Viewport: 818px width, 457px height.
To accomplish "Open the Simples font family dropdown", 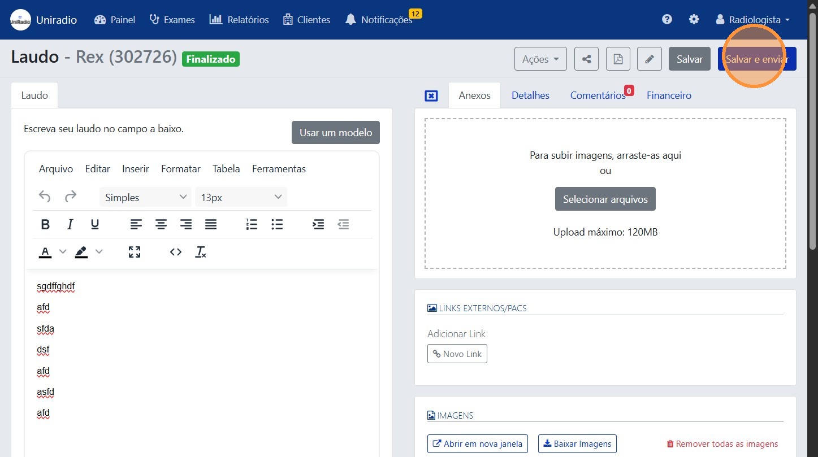I will pyautogui.click(x=145, y=197).
